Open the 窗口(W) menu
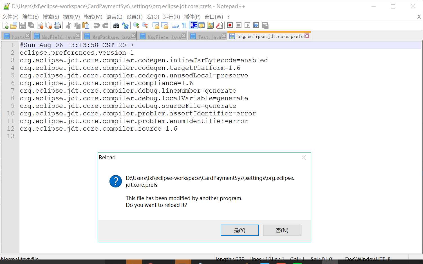The width and height of the screenshot is (423, 264). coord(214,17)
